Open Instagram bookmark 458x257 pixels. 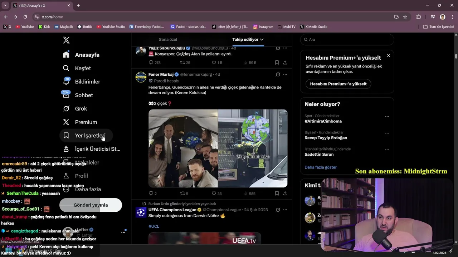tap(263, 27)
